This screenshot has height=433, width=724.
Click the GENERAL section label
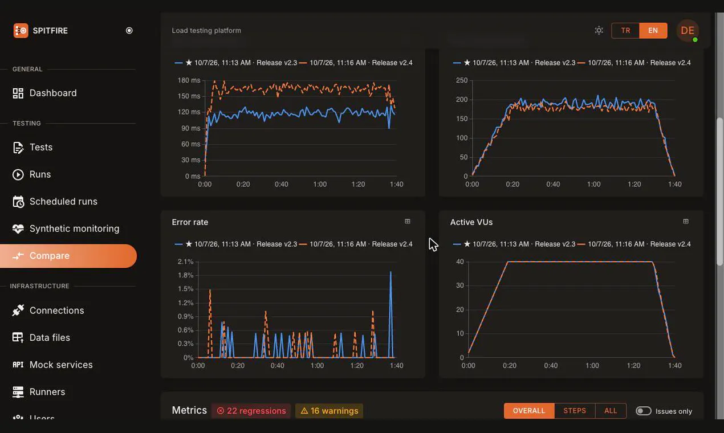[x=27, y=69]
